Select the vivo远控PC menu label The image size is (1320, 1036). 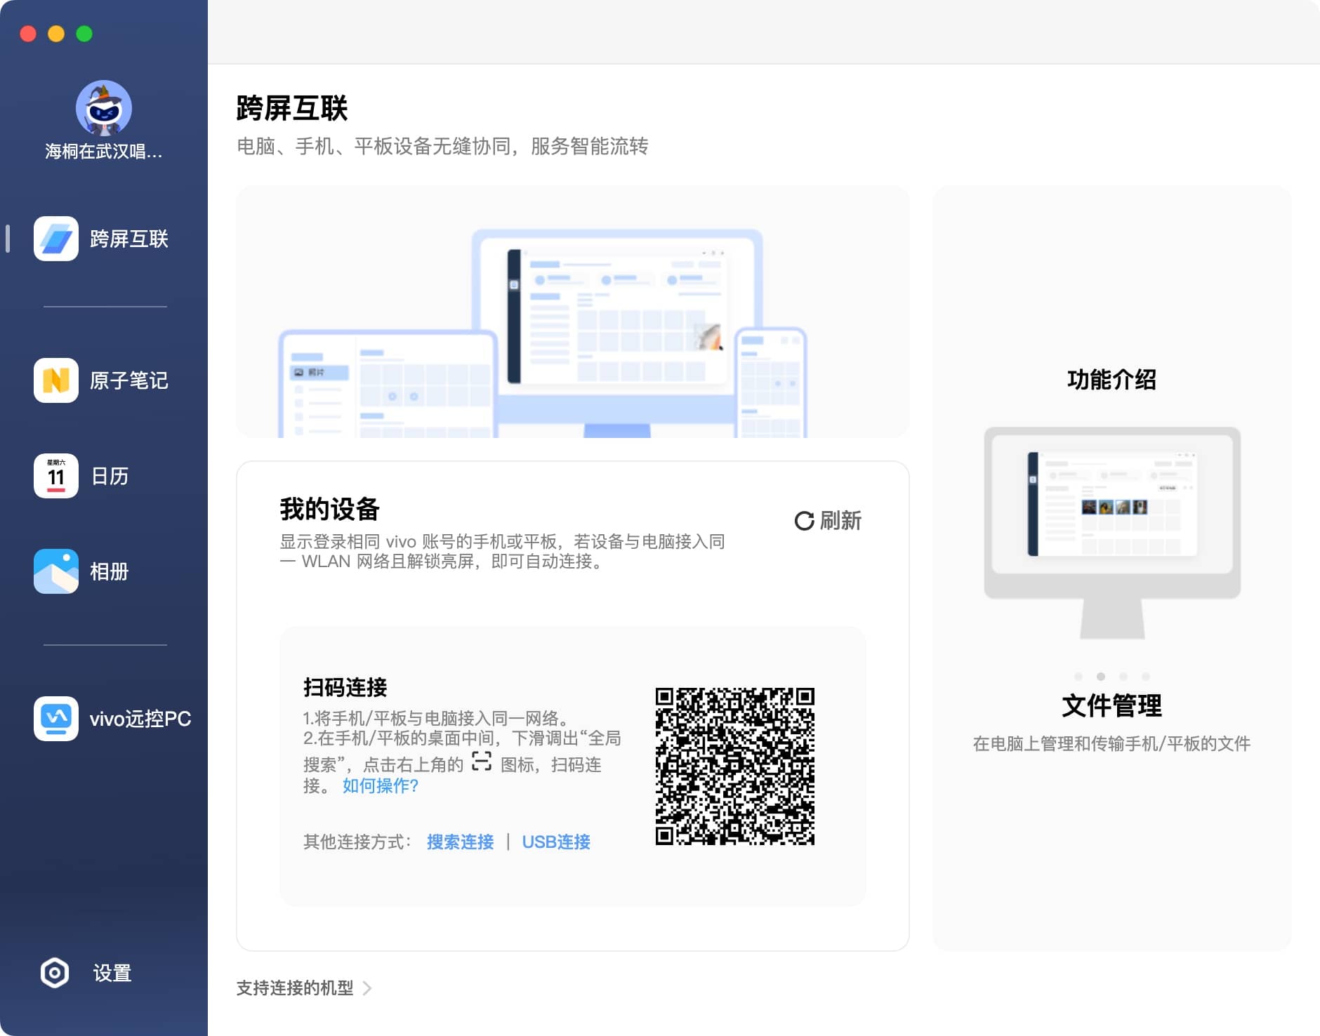pyautogui.click(x=140, y=719)
